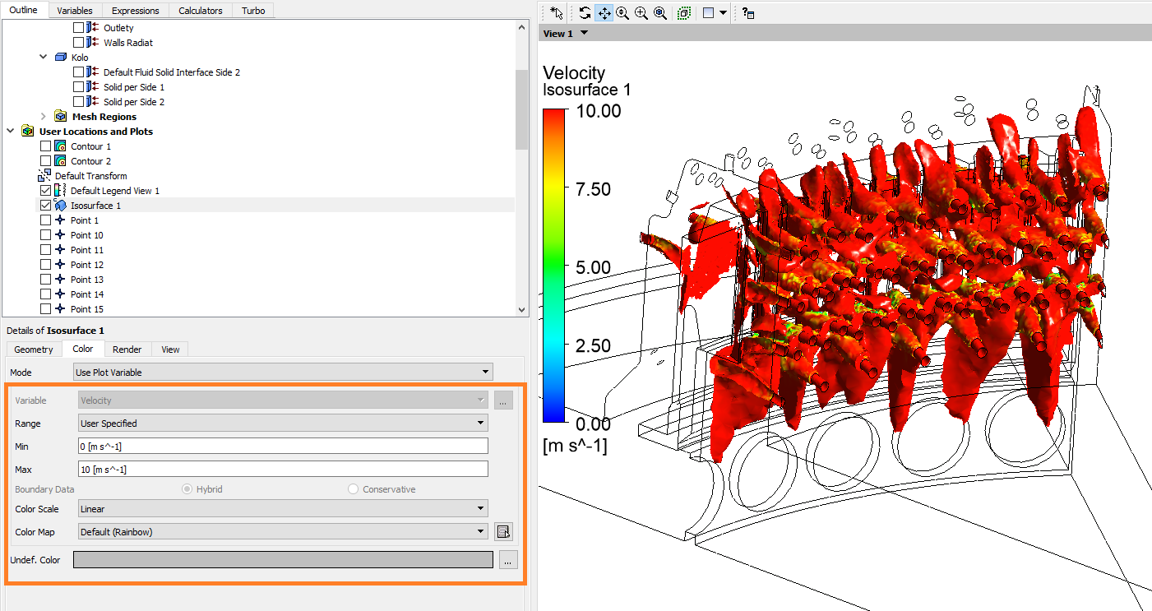Switch to the Expressions tab

coord(136,11)
